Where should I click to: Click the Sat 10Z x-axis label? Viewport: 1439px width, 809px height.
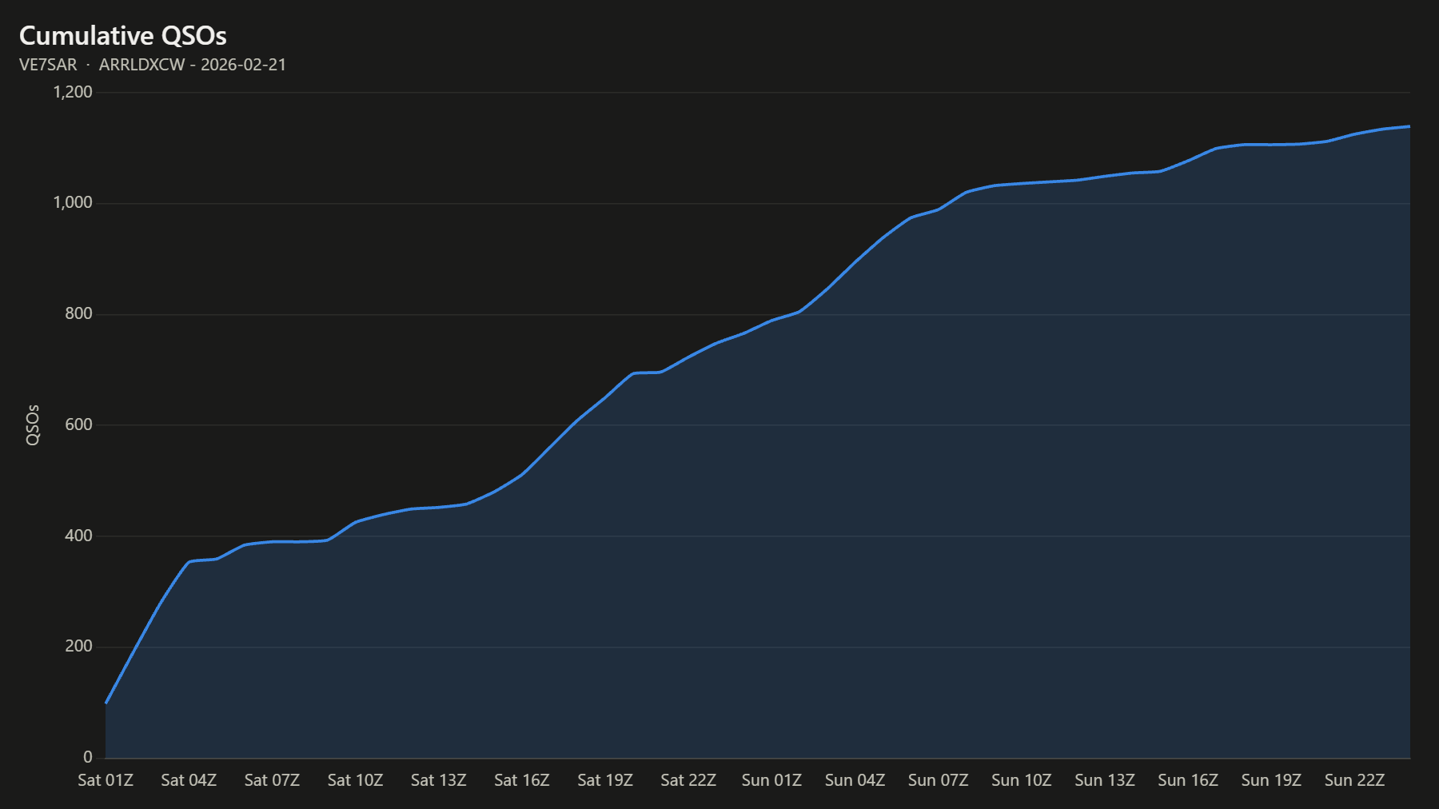[x=355, y=780]
